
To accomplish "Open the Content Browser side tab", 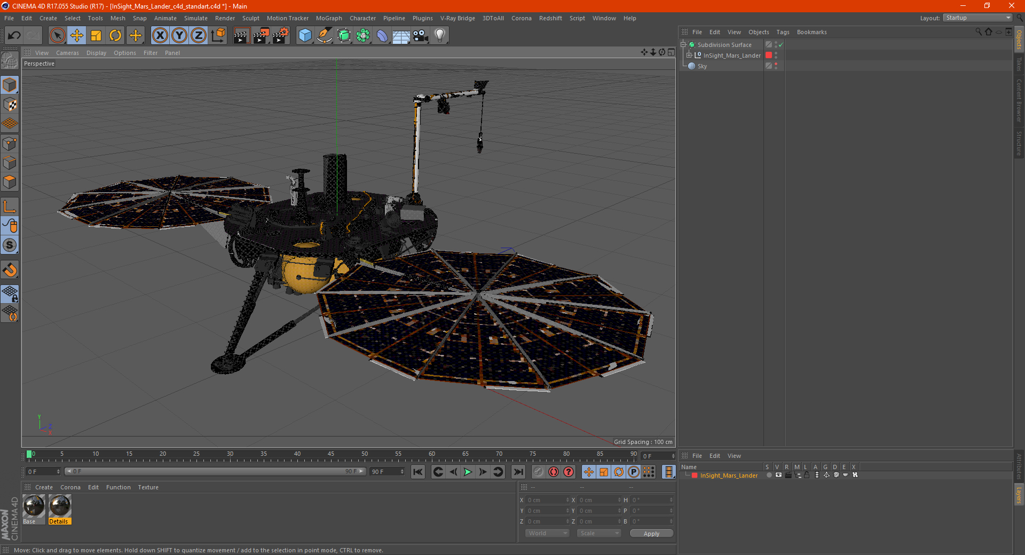I will [x=1019, y=100].
